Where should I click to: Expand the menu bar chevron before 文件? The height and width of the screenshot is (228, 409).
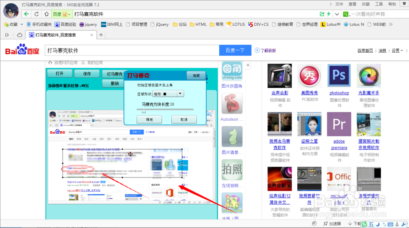(331, 4)
